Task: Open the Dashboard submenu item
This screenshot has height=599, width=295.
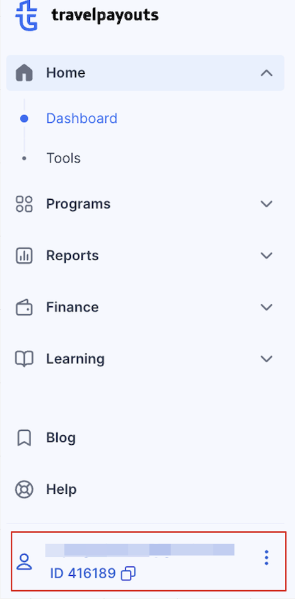Action: (x=82, y=118)
